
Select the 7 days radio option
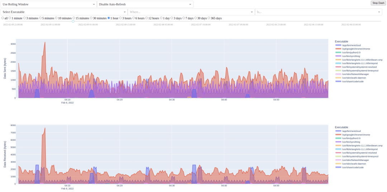click(184, 18)
